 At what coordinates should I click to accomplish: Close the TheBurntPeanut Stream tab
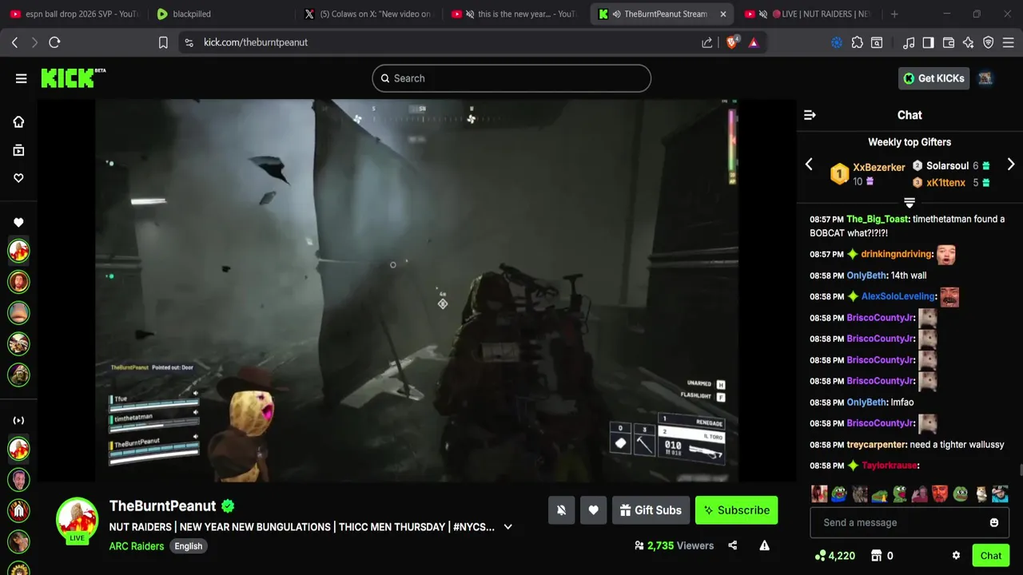tap(723, 14)
